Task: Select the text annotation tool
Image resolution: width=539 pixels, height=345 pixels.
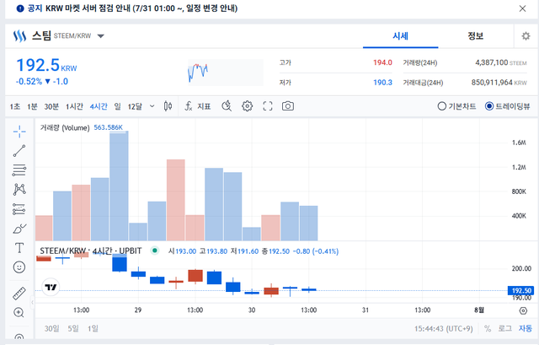Action: (19, 248)
